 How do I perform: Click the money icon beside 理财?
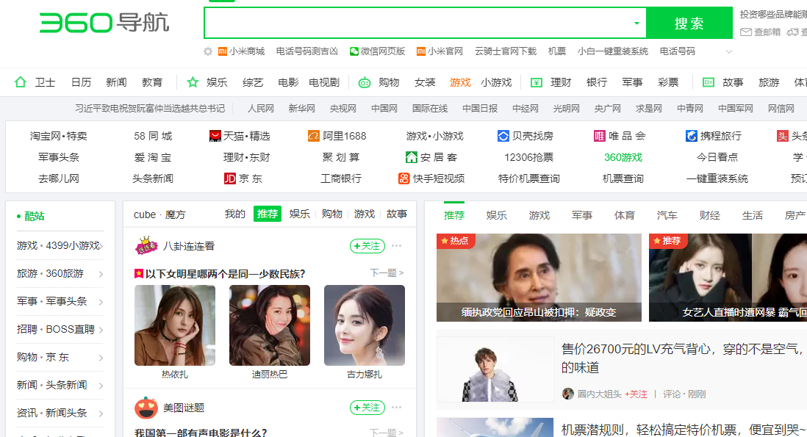click(537, 82)
